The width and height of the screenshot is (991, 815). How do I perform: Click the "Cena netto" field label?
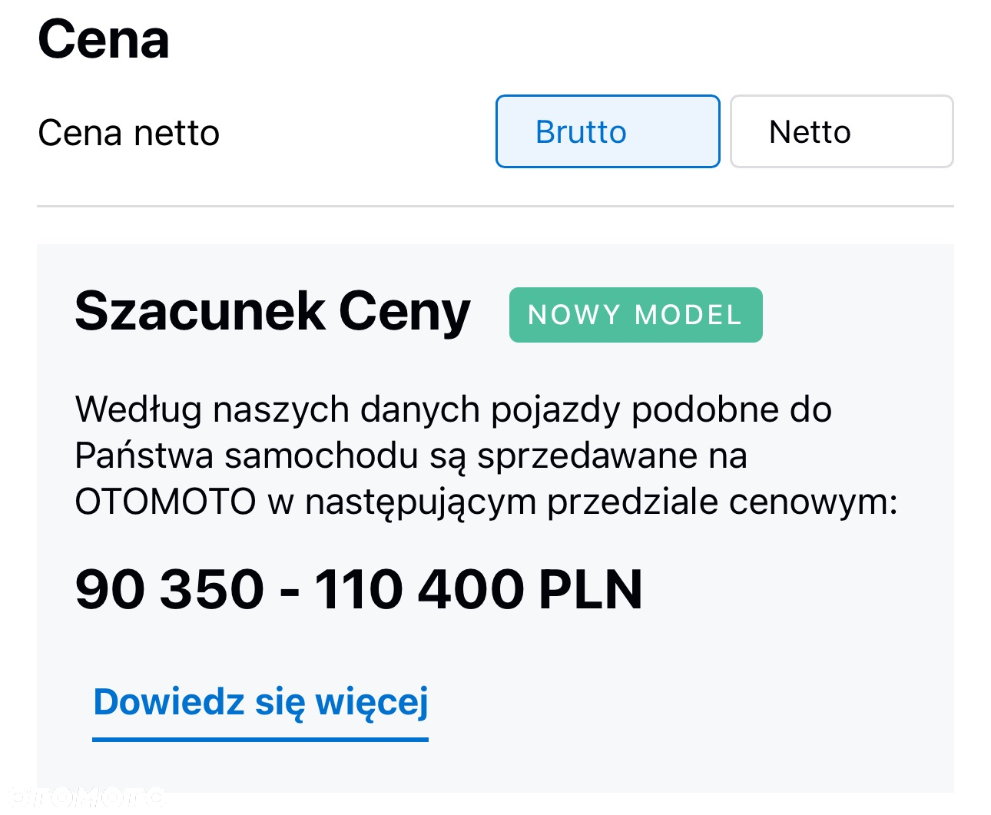click(128, 133)
